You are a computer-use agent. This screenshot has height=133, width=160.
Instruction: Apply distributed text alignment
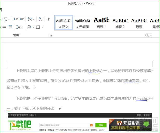10,27
